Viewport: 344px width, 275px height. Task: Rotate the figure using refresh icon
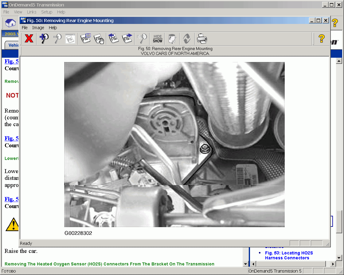pyautogui.click(x=186, y=39)
